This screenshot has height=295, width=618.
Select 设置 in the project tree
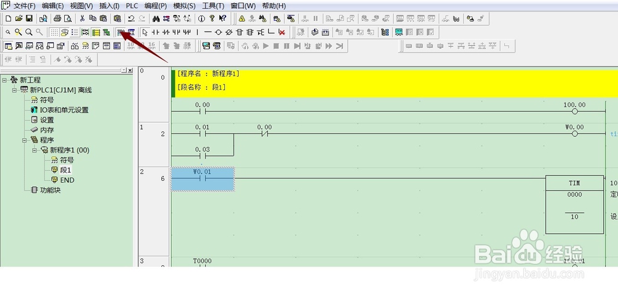coord(47,120)
